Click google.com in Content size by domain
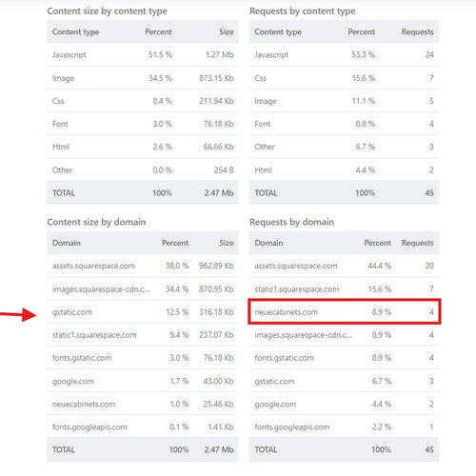476x476 pixels. pyautogui.click(x=73, y=381)
